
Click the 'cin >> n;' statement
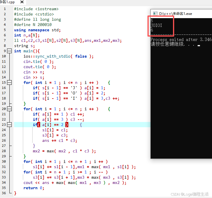(34, 72)
